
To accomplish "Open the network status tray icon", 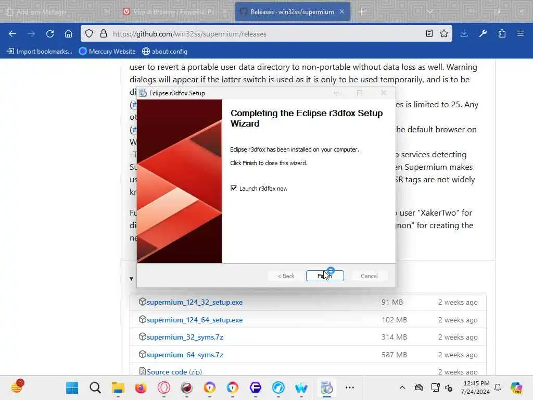I will (x=435, y=387).
